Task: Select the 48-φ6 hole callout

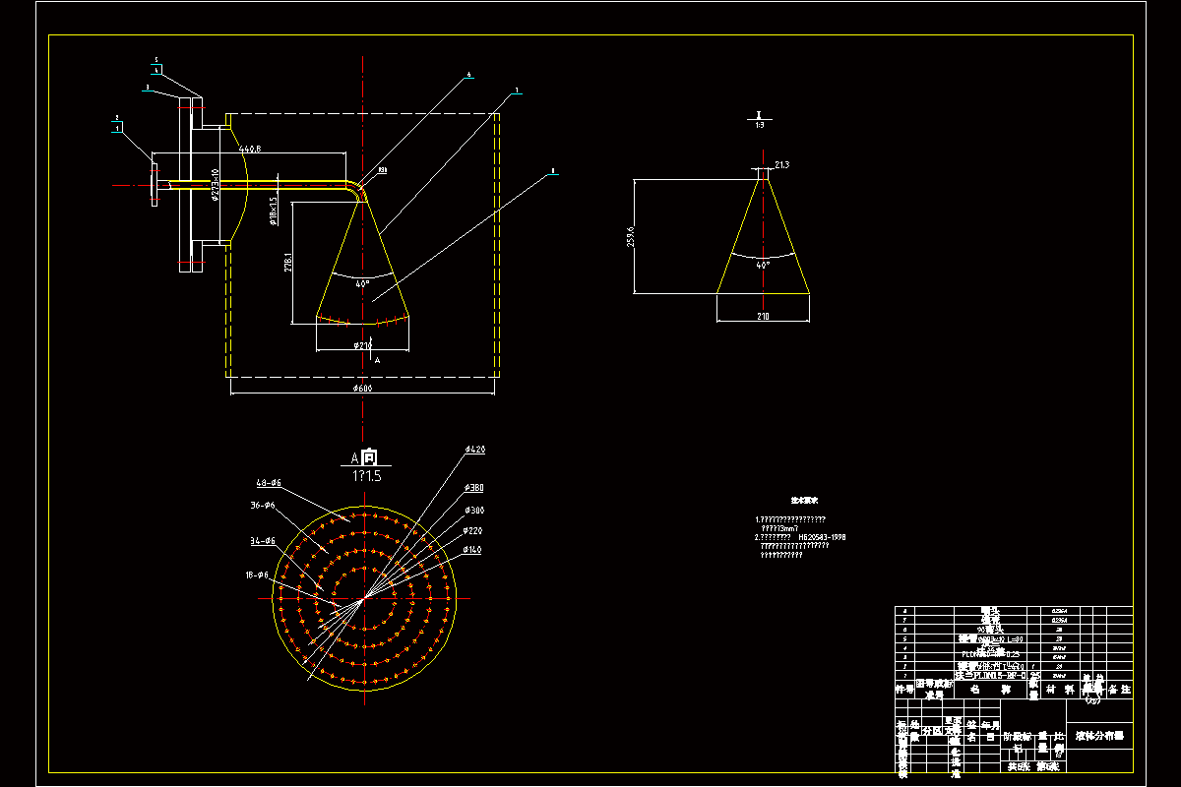Action: [x=269, y=483]
